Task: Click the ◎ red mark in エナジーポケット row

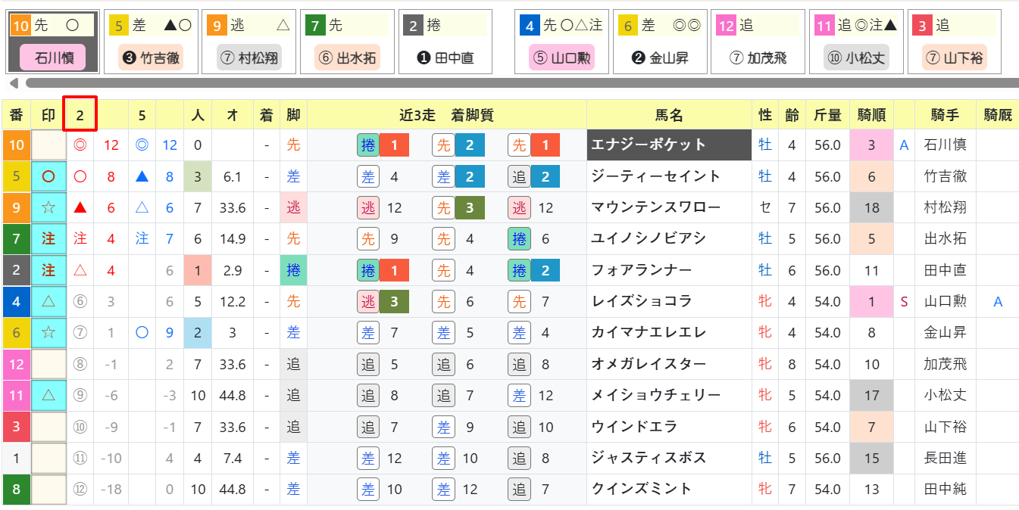Action: coord(80,145)
